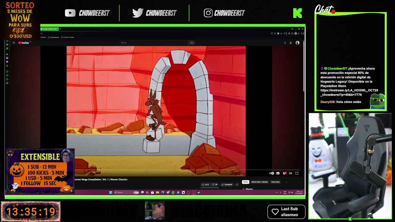
Task: Open browser sidebar settings icon
Action: click(7, 83)
